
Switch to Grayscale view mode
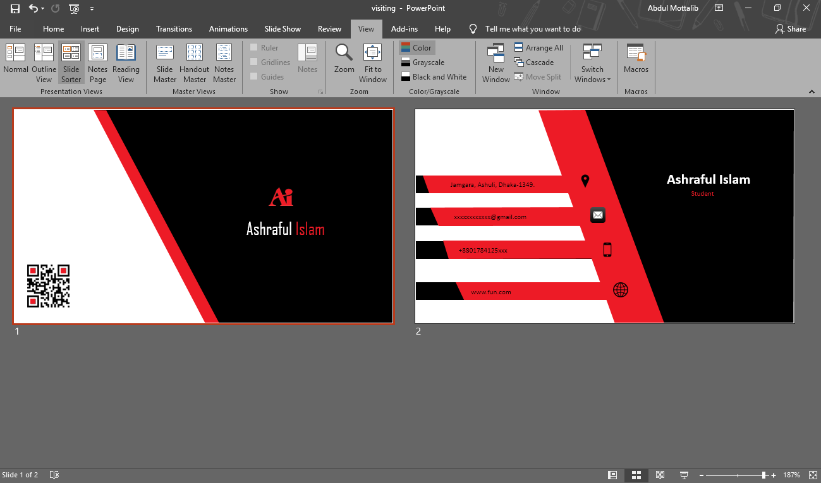tap(423, 63)
